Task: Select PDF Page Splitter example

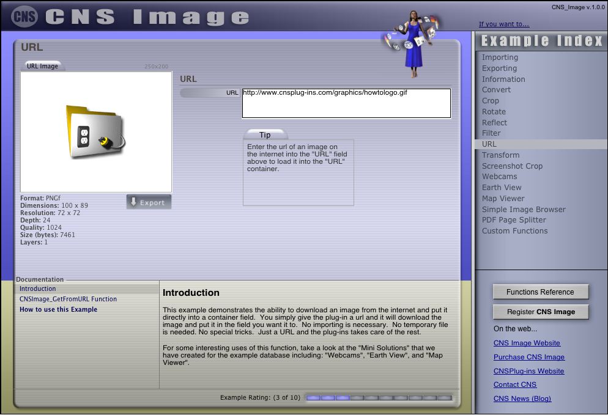Action: point(514,219)
